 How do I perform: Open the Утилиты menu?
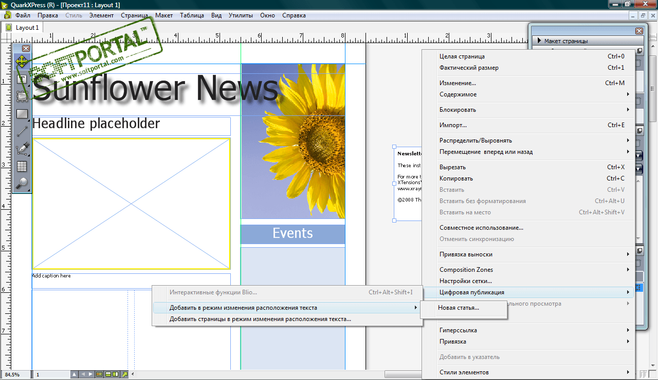(241, 15)
